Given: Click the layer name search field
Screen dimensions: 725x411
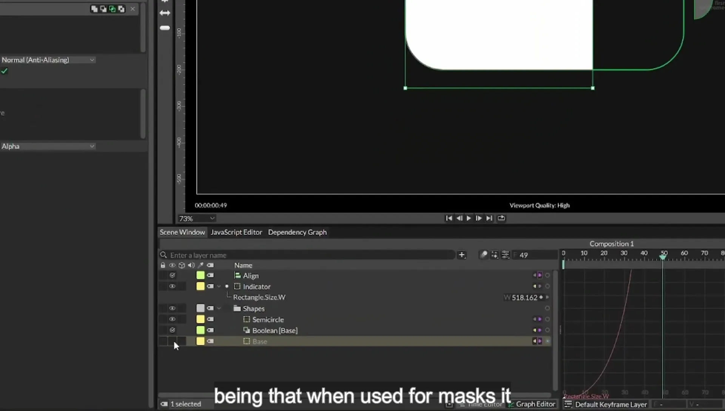Looking at the screenshot, I should 307,255.
